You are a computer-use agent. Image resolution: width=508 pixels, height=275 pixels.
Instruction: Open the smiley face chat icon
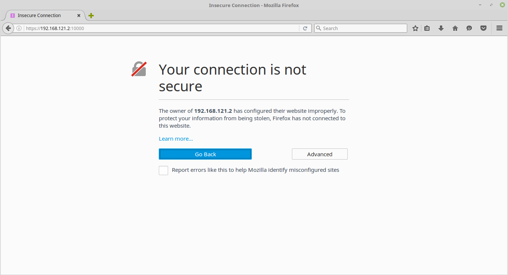click(x=469, y=28)
